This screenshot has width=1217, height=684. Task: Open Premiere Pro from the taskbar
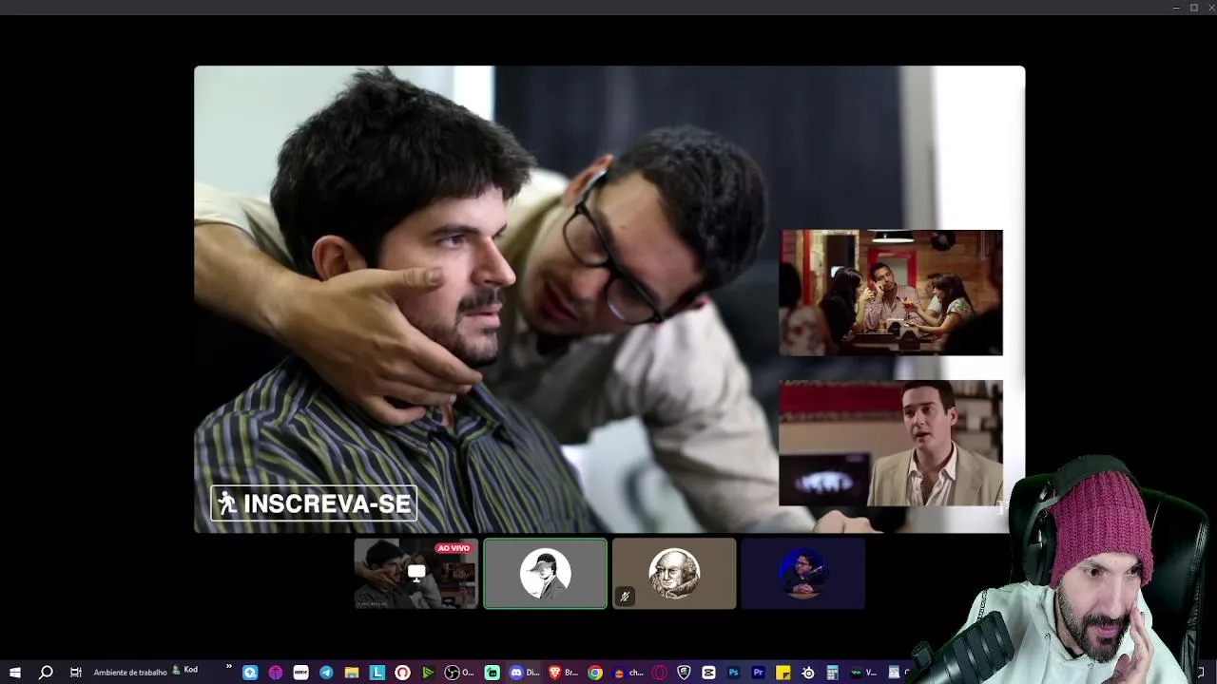758,673
